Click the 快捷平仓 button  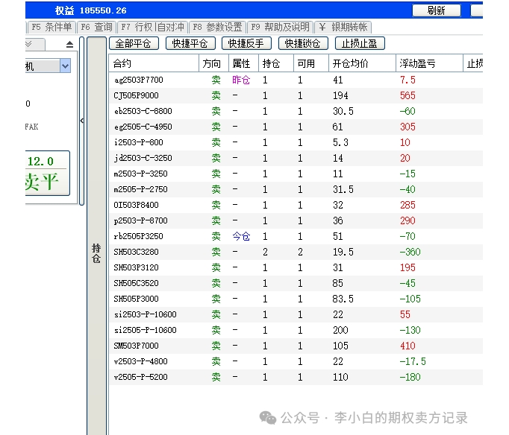(190, 44)
